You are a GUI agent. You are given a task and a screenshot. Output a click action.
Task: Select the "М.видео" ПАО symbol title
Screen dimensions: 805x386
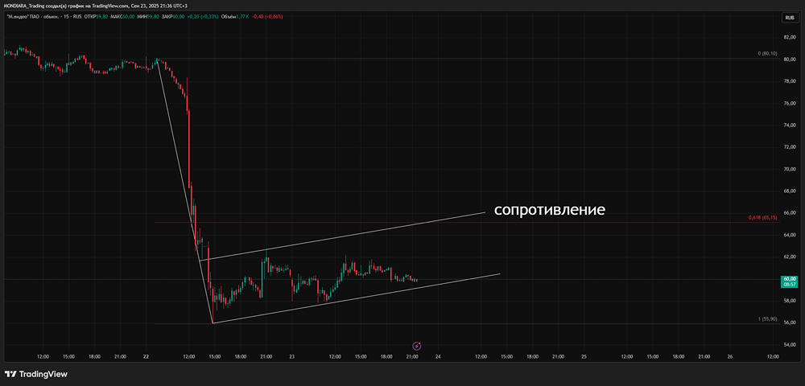25,16
